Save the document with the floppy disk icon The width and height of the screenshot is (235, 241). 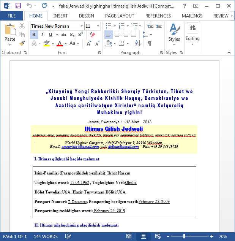18,6
